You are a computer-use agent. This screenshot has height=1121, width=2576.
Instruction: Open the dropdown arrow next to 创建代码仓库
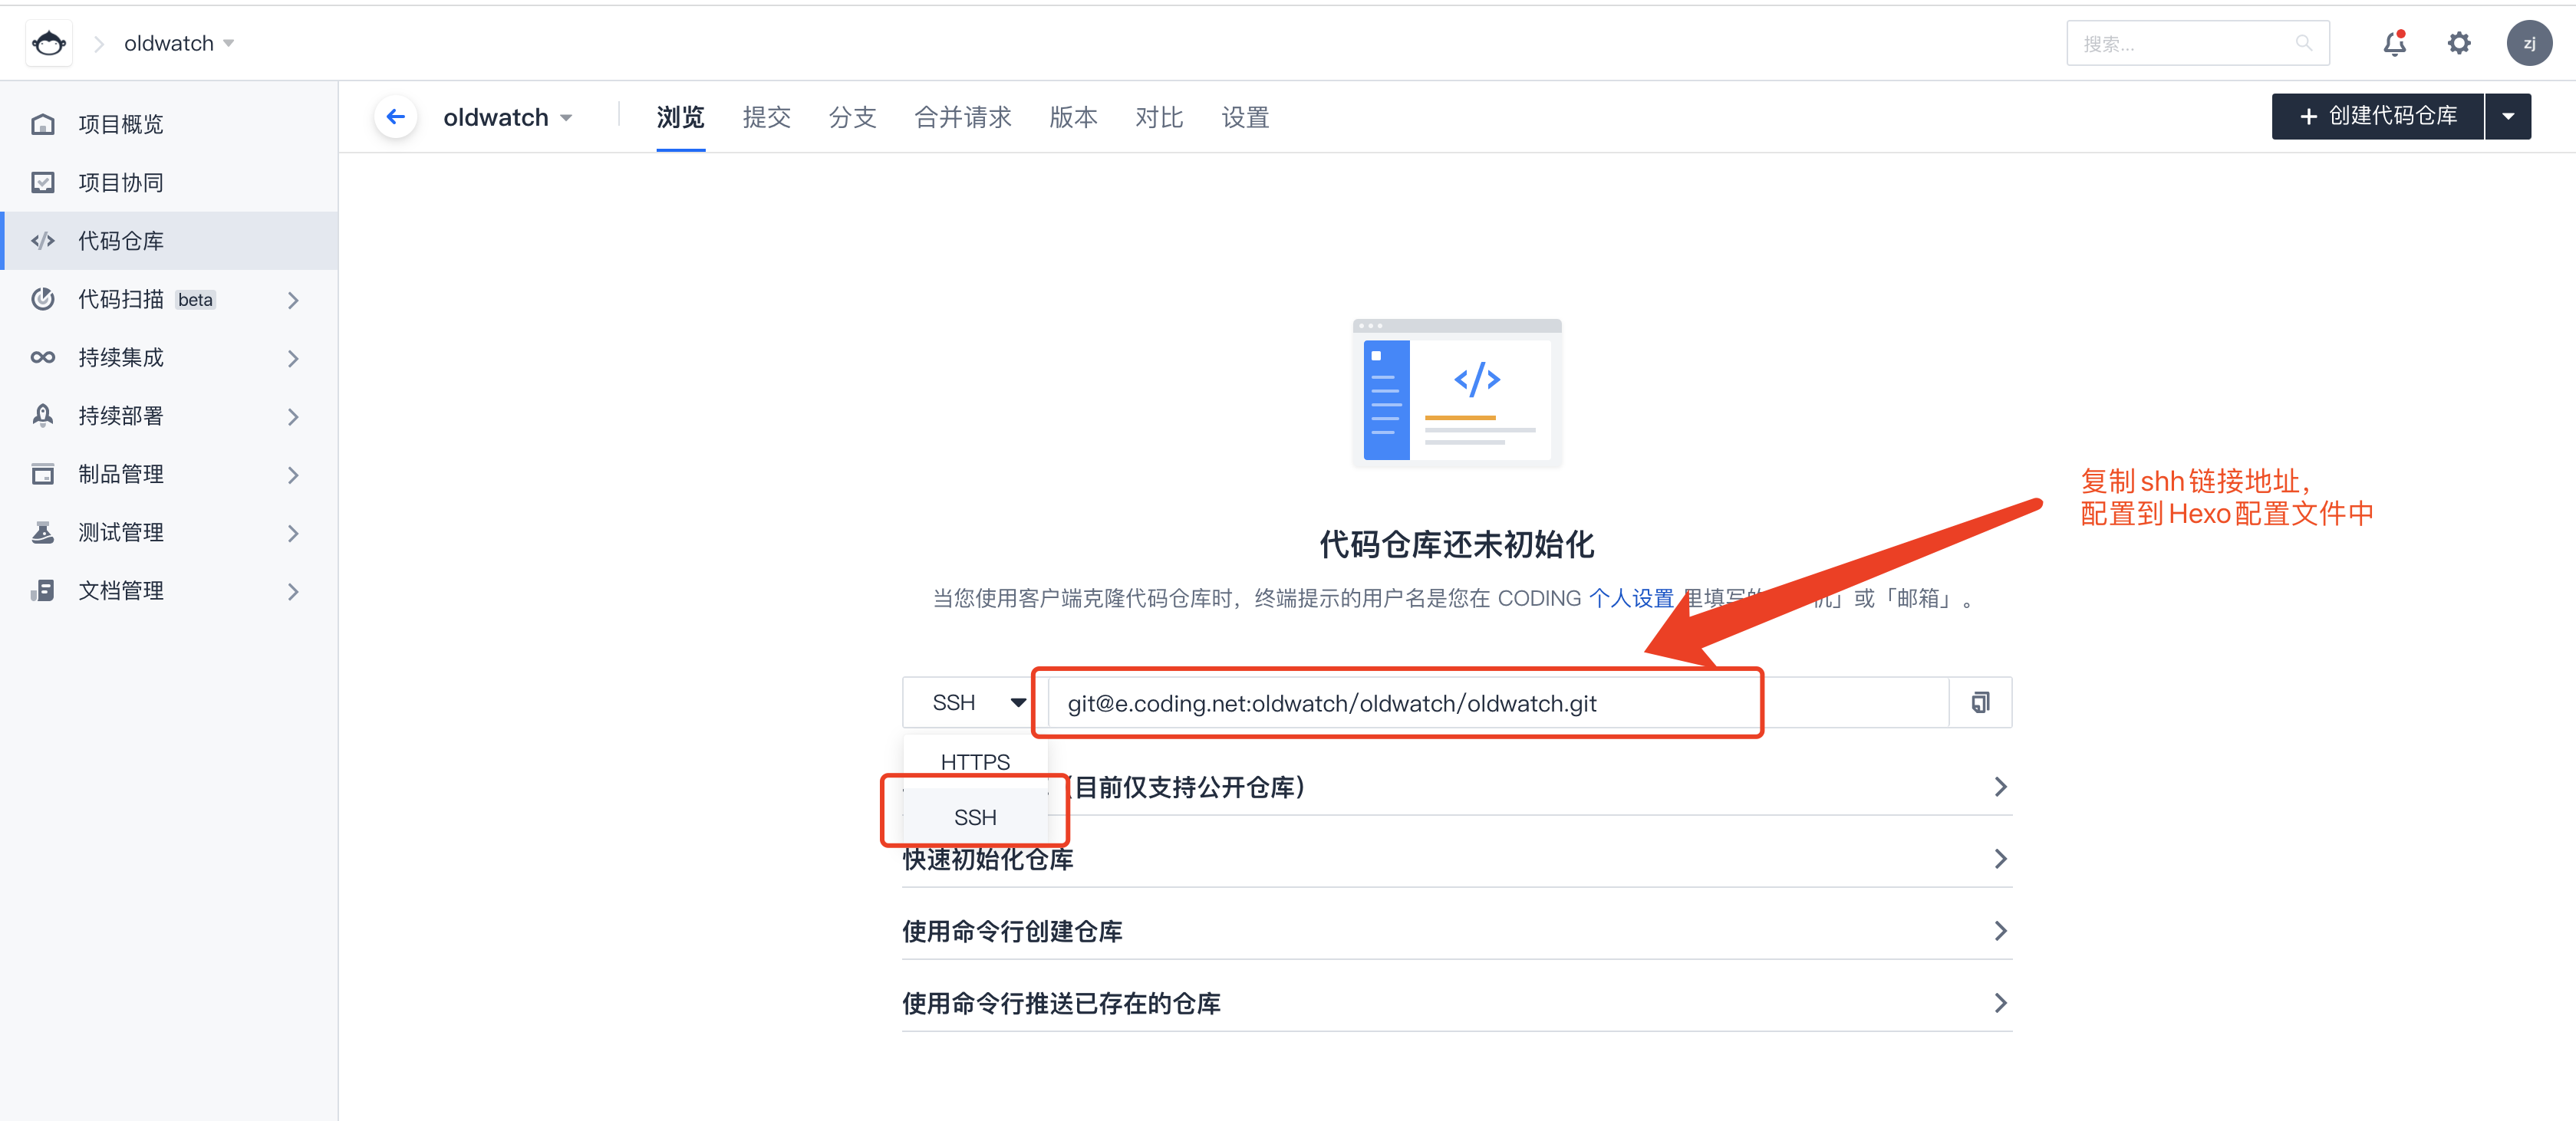[x=2507, y=116]
